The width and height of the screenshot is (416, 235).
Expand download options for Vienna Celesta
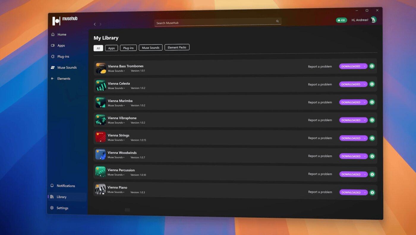coord(365,84)
